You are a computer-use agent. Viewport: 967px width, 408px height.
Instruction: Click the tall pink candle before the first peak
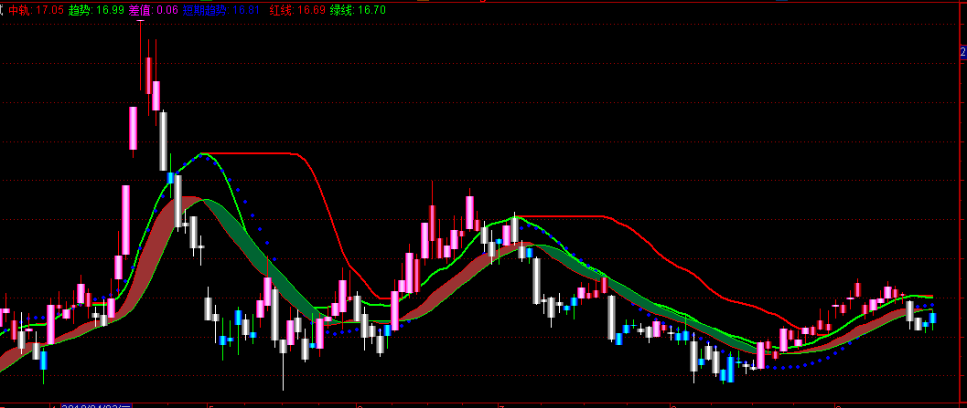(125, 219)
